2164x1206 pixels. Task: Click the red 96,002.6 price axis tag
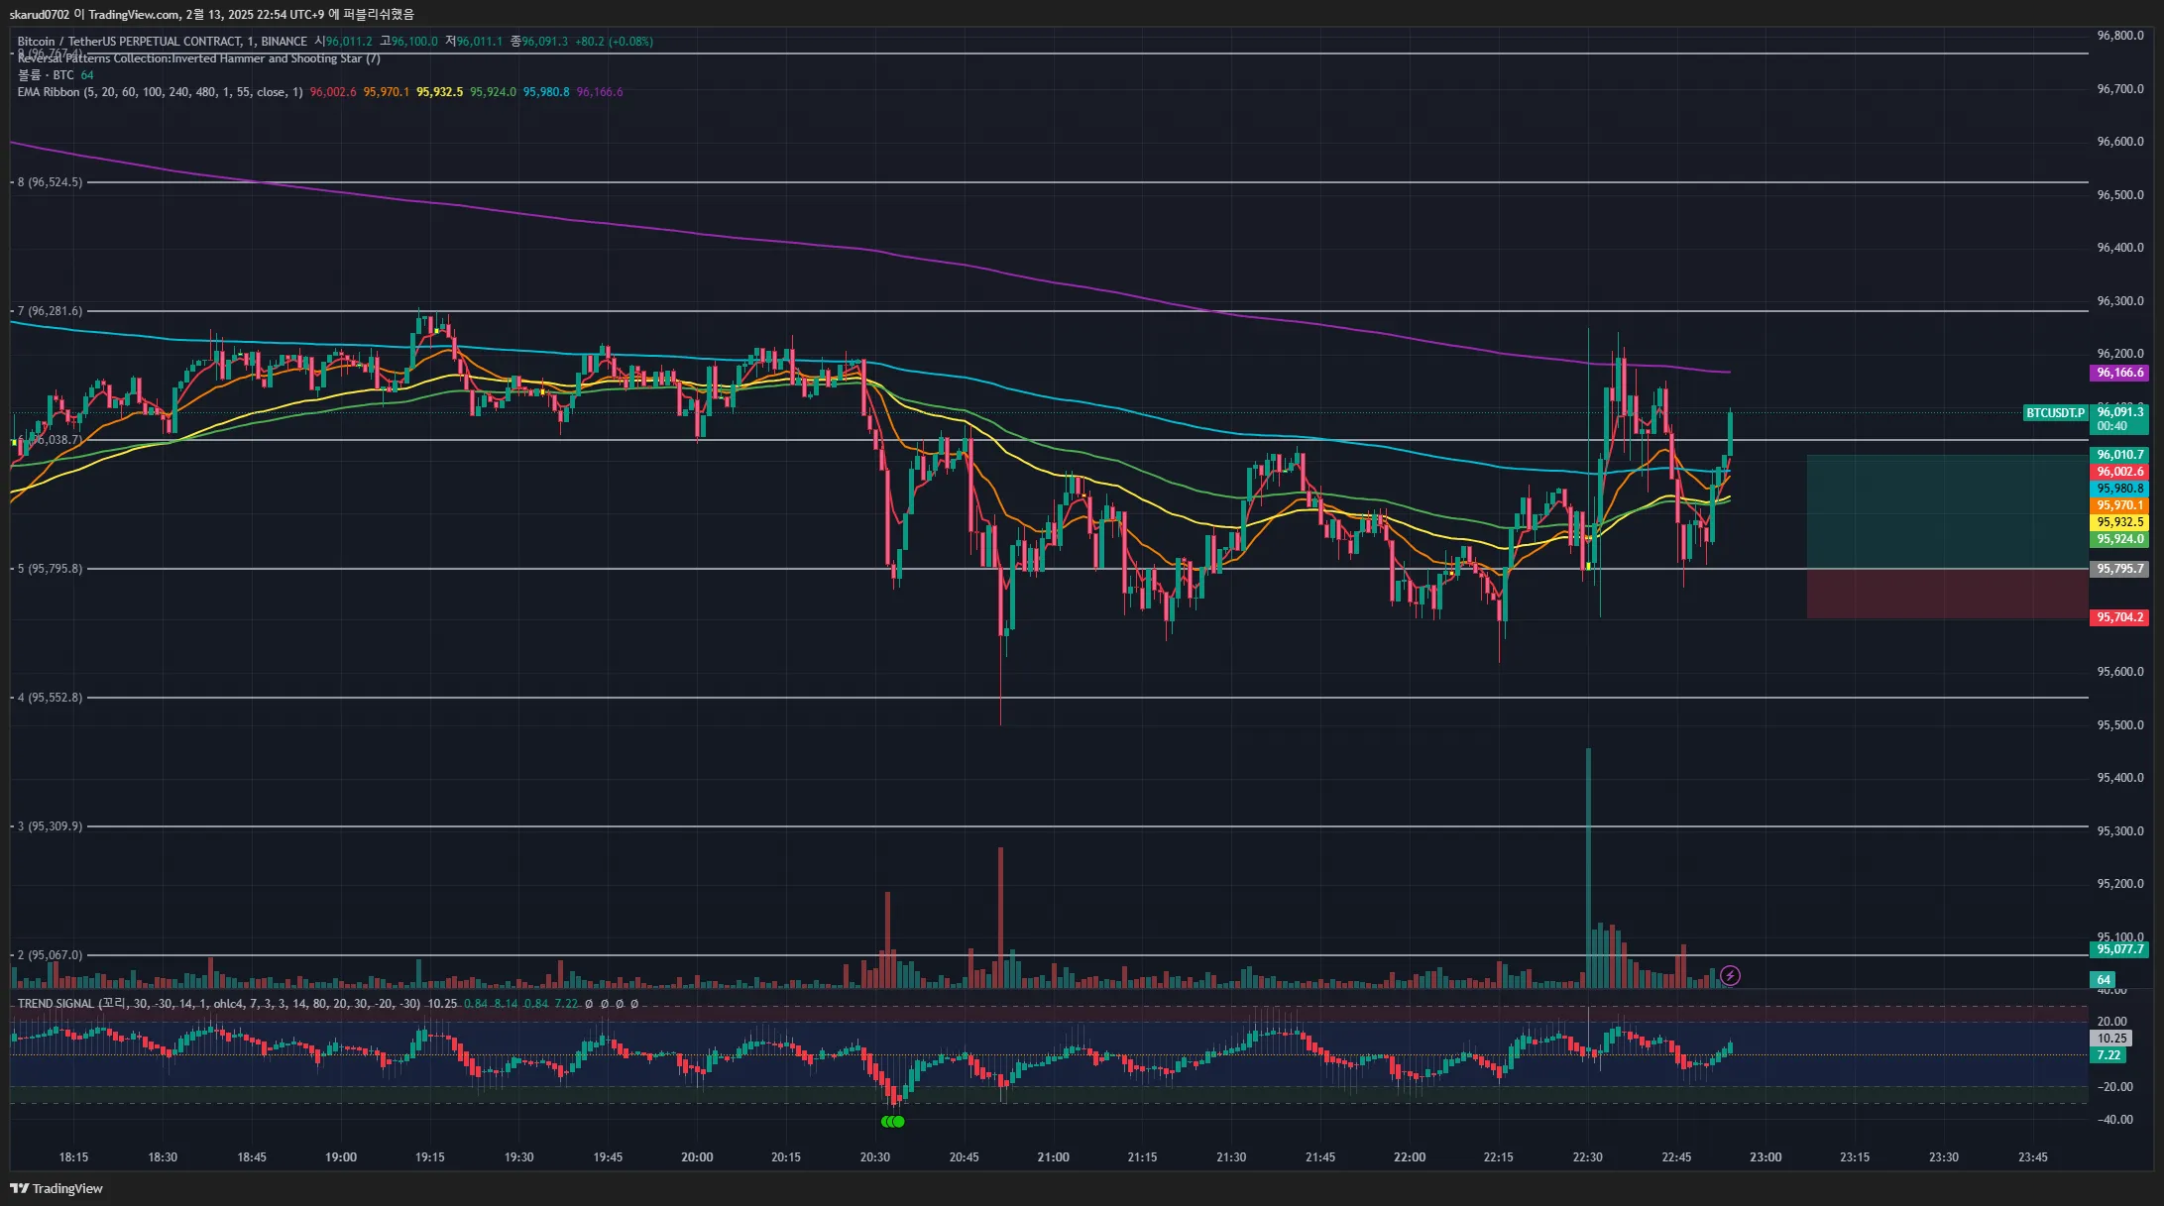[2119, 472]
